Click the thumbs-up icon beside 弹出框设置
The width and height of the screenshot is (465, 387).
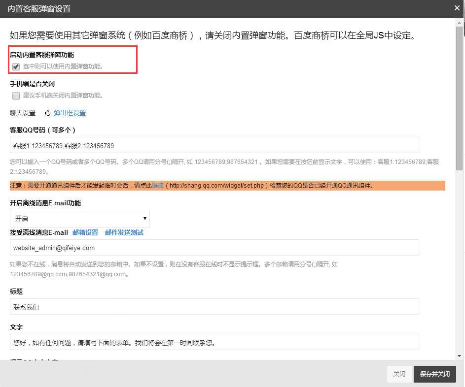[47, 113]
